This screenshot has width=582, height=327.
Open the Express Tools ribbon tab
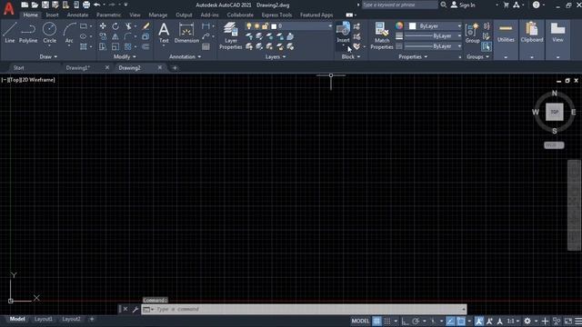point(276,15)
